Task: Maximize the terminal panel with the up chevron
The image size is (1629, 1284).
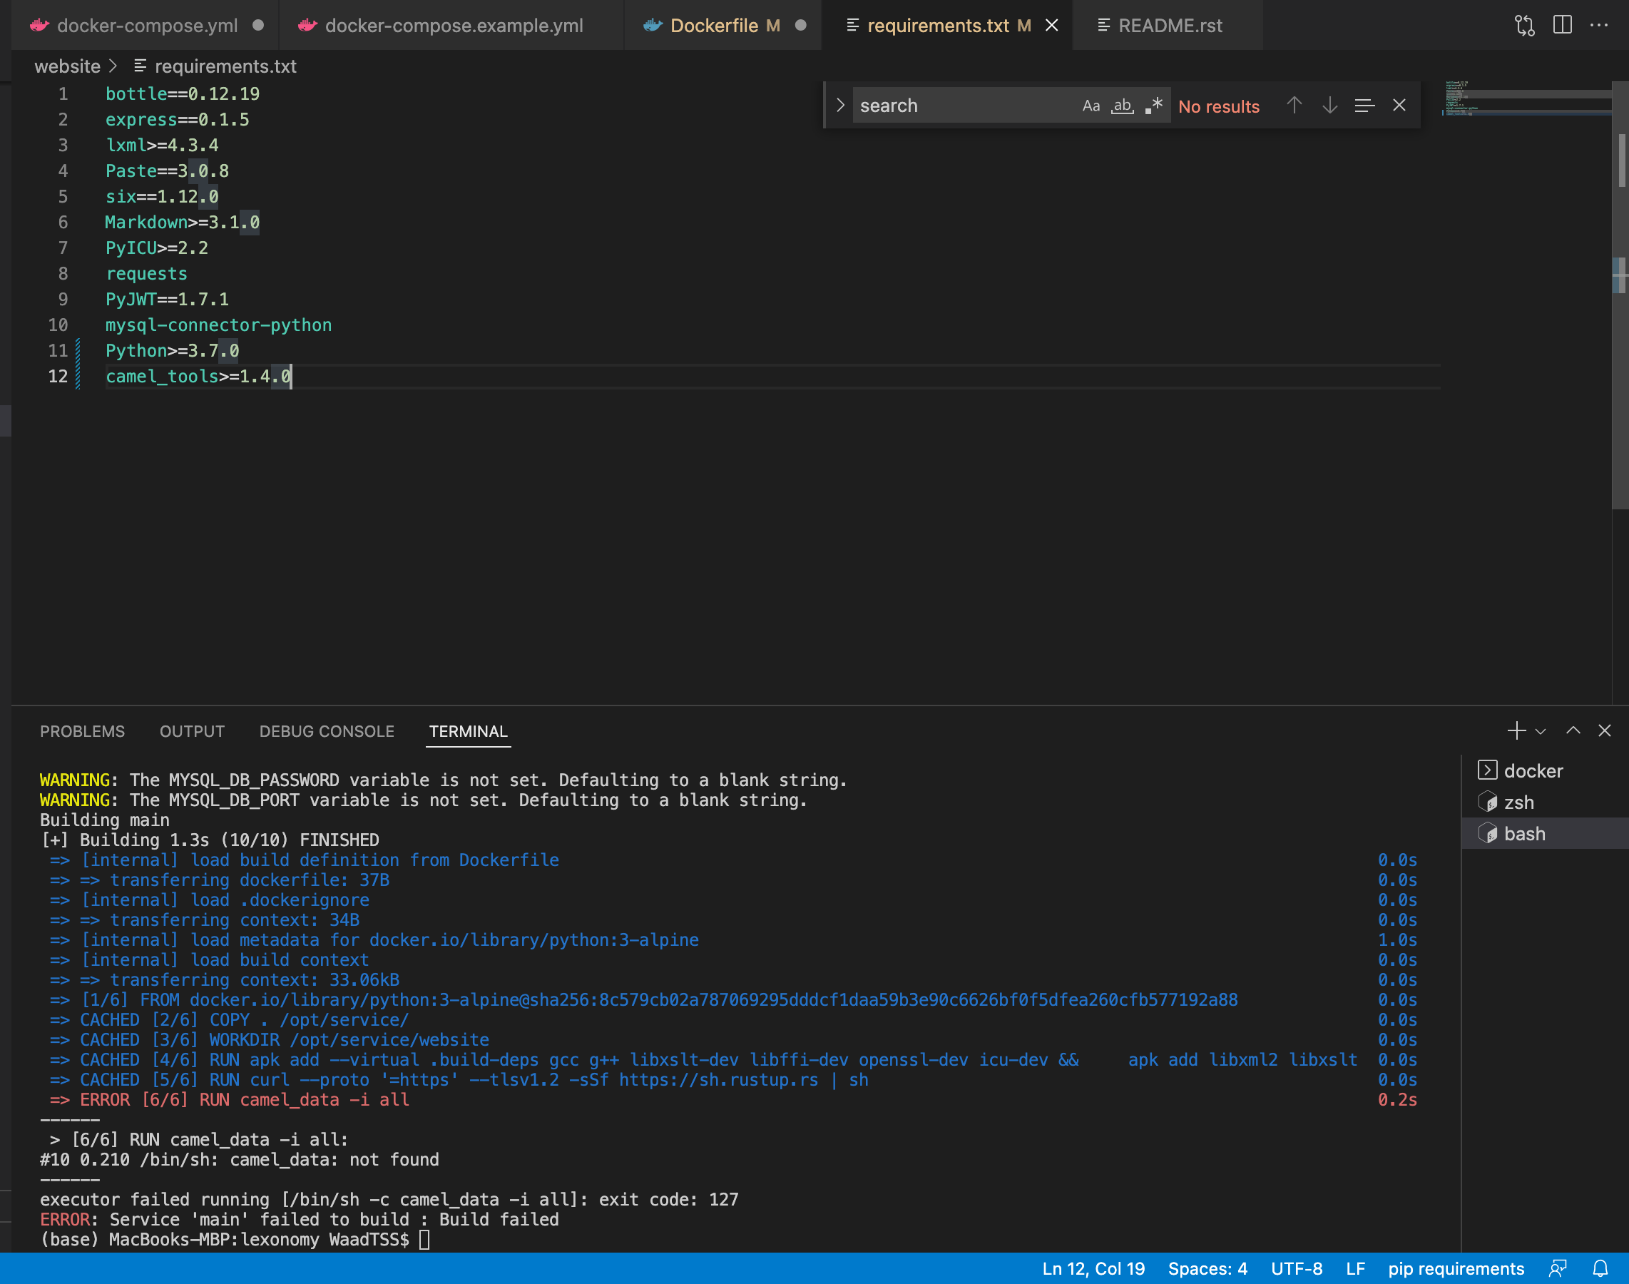Action: point(1573,730)
